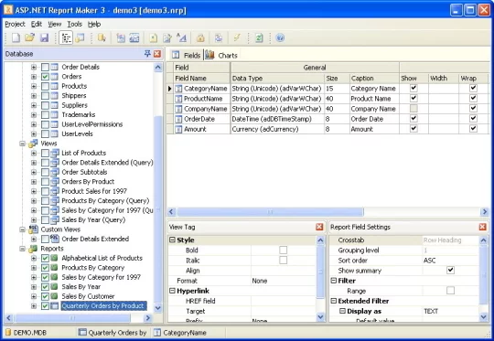Click the blue Help question mark icon

[280, 37]
